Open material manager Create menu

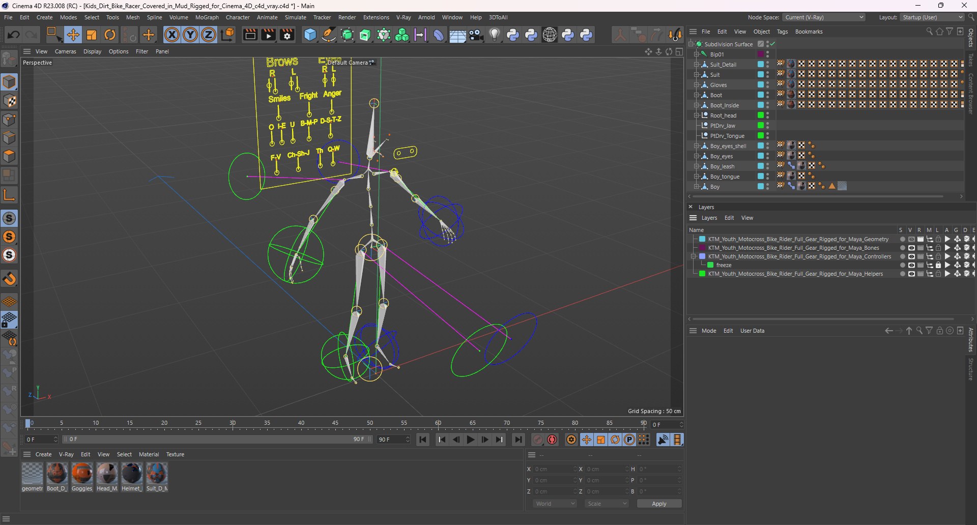(43, 454)
